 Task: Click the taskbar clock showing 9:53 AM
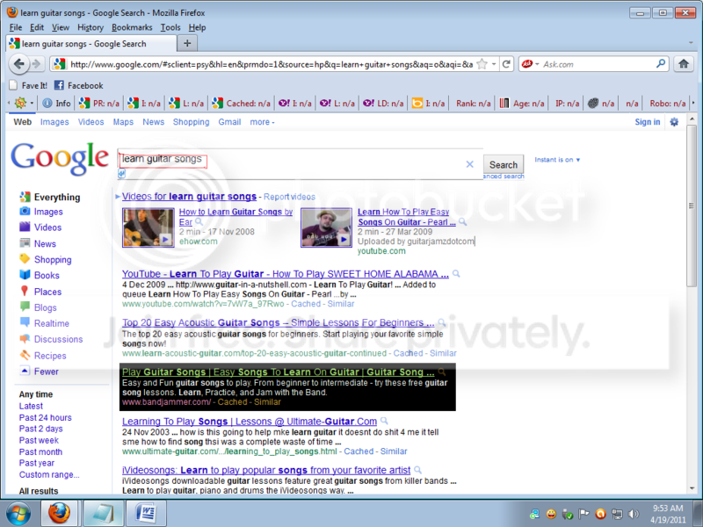coord(668,514)
